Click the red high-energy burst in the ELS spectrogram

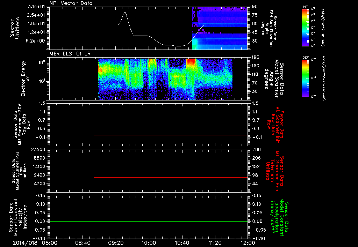[x=191, y=62]
